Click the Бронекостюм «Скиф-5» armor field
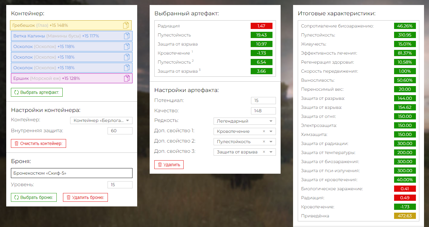This screenshot has height=227, width=429. point(72,173)
